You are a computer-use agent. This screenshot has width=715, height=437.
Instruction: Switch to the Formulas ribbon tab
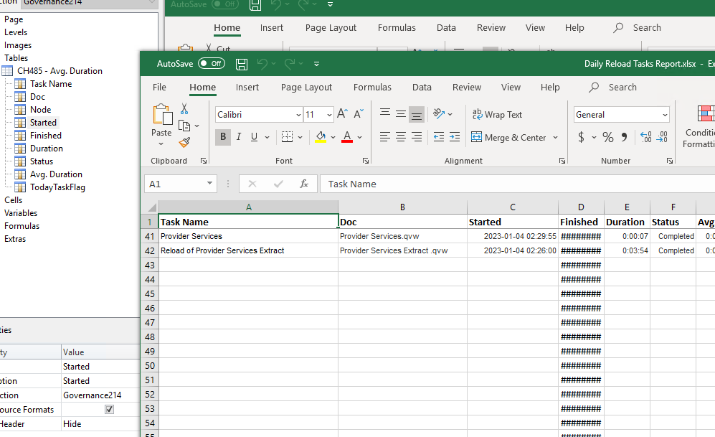pyautogui.click(x=372, y=88)
